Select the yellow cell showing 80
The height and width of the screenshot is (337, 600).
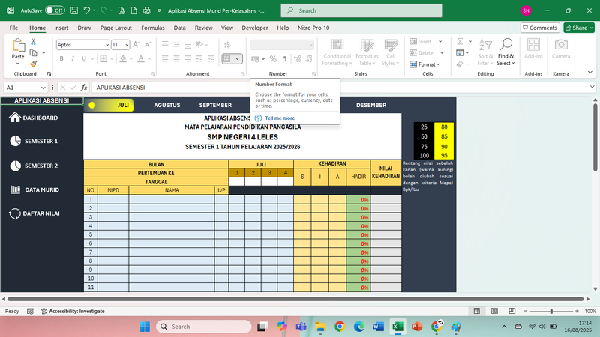click(445, 127)
